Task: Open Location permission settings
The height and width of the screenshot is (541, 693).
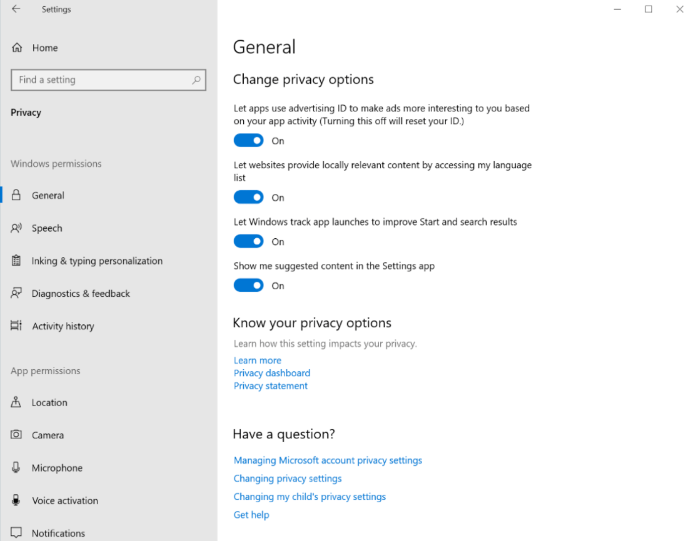Action: pyautogui.click(x=16, y=402)
